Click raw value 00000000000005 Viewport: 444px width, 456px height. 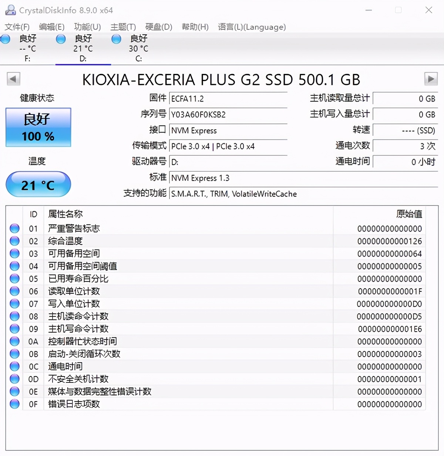(x=390, y=266)
